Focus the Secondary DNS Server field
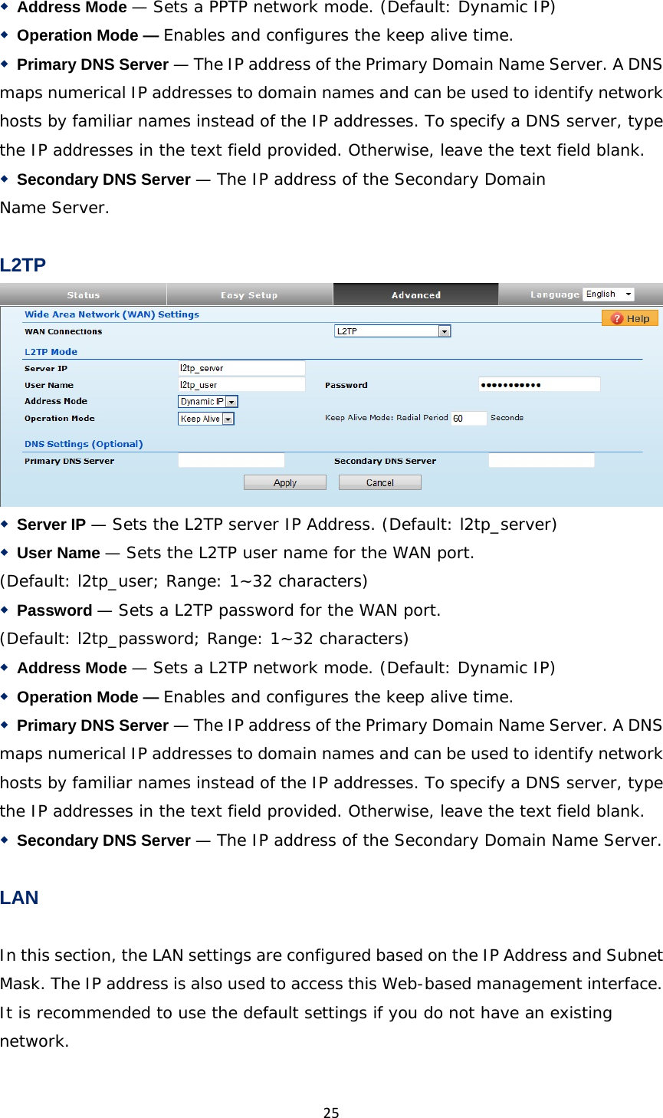663x1118 pixels. click(541, 461)
